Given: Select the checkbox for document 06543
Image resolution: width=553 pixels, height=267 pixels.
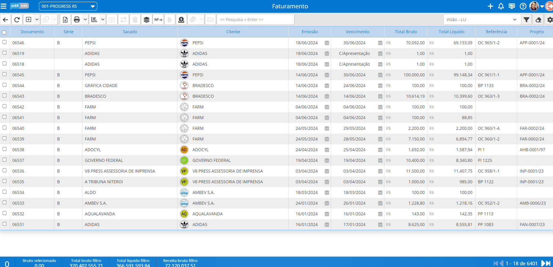Looking at the screenshot, I should pos(4,96).
